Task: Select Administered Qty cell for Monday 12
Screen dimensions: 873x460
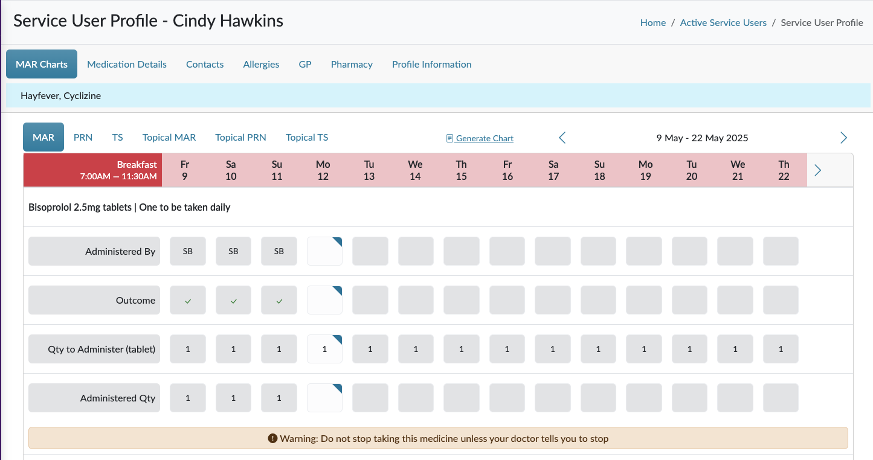Action: pyautogui.click(x=324, y=398)
